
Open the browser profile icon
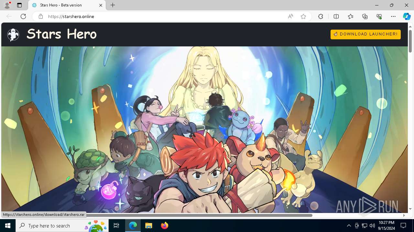tap(7, 5)
